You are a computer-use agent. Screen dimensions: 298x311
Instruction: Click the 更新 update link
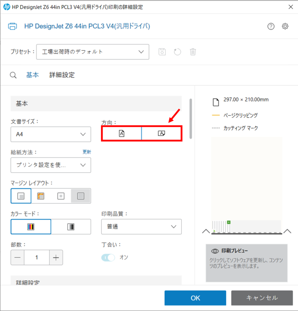[x=87, y=152]
